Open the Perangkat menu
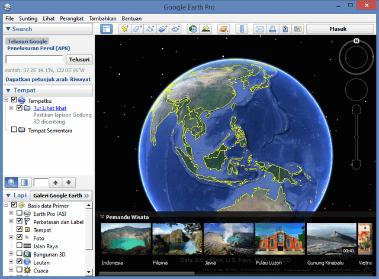379x279 pixels. coord(72,18)
